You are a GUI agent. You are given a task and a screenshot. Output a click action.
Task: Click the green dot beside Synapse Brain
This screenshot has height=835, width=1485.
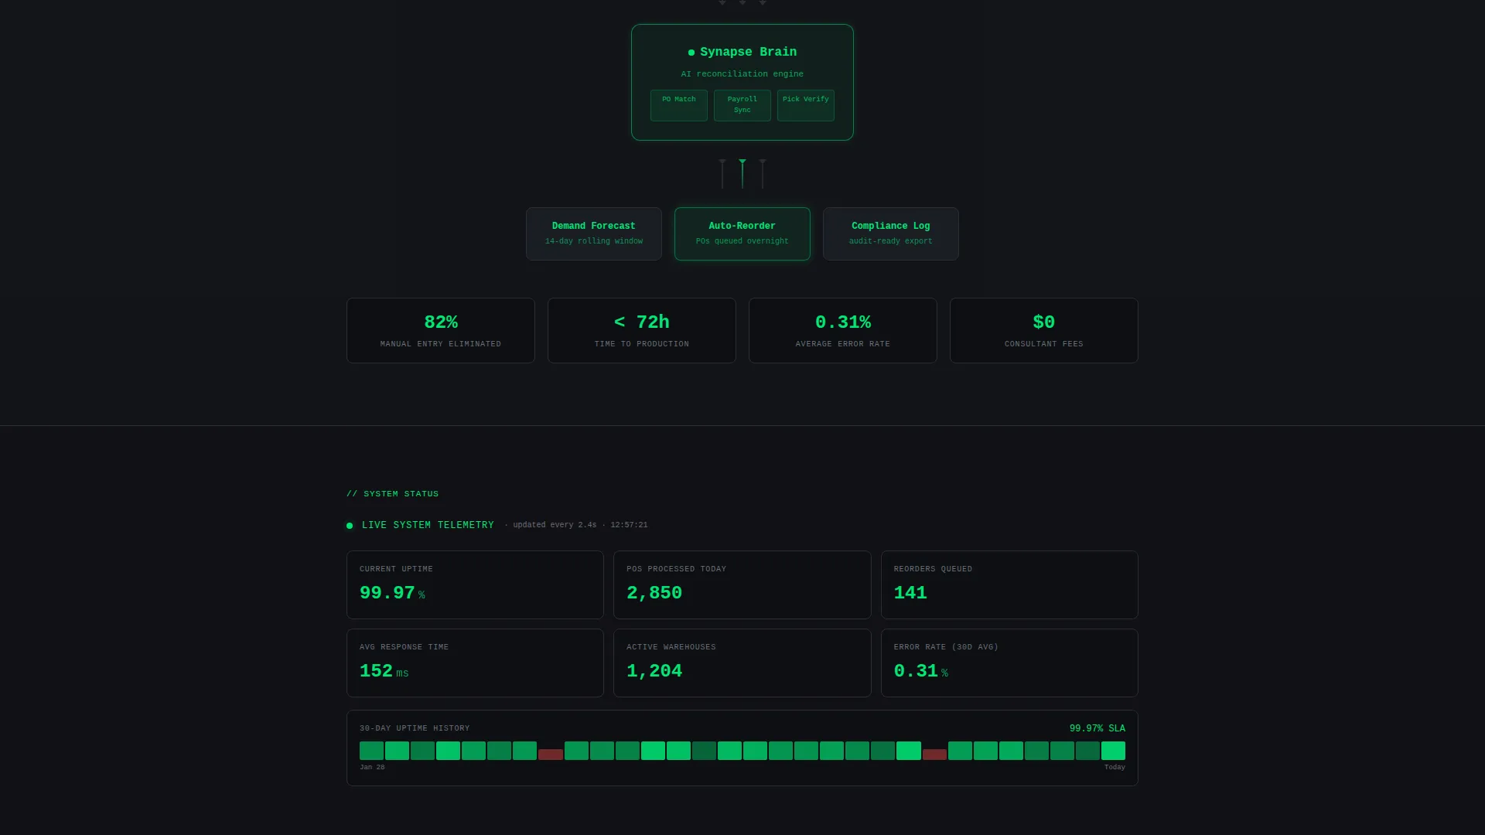point(691,53)
